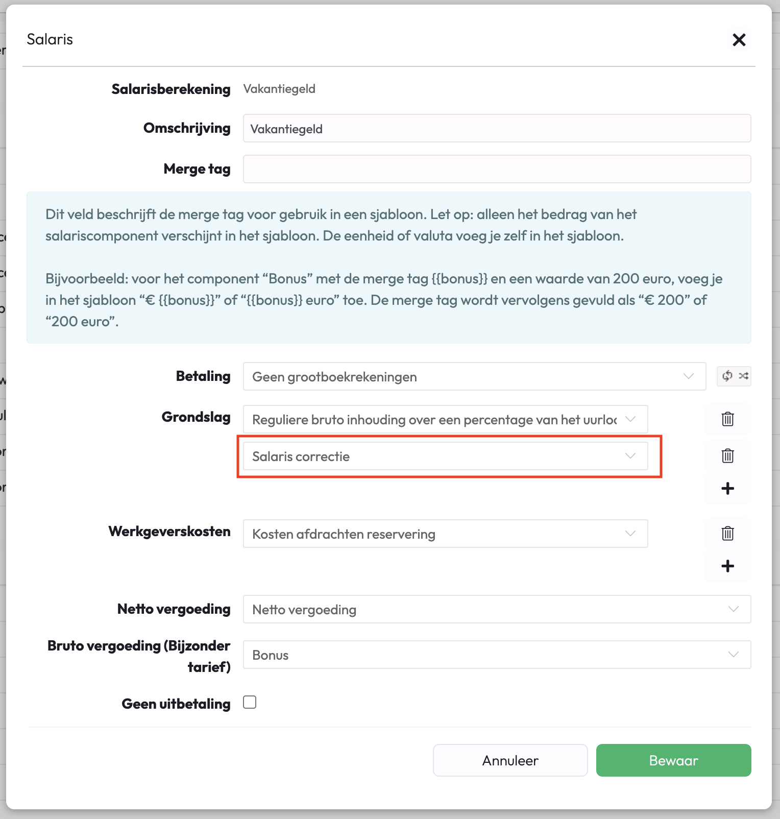
Task: Click the Omschrijving field label
Action: point(187,128)
